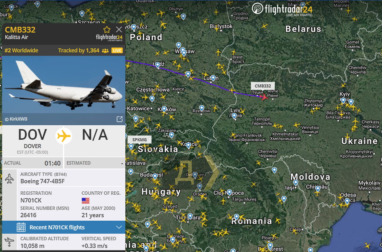The image size is (382, 252).
Task: Click the Kalitta Air 747 photo
Action: pos(63,85)
